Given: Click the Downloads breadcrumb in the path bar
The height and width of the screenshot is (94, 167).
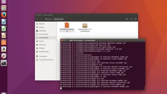Looking at the screenshot, I should click(59, 19).
